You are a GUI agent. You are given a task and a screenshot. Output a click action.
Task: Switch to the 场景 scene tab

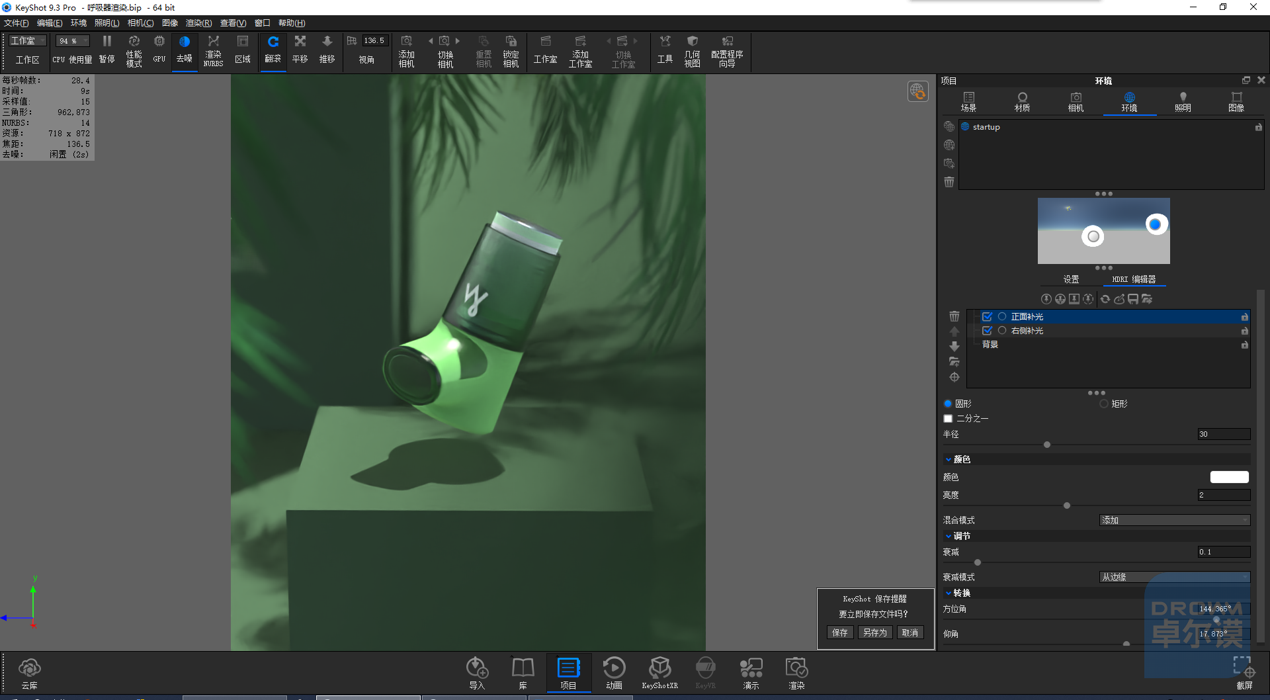click(x=968, y=102)
